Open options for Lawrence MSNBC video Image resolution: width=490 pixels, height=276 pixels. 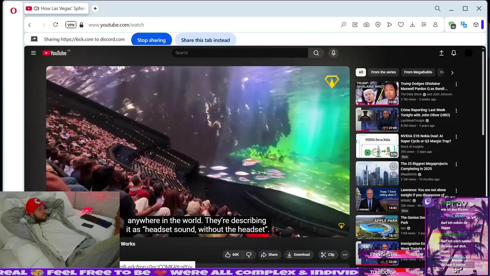(456, 191)
